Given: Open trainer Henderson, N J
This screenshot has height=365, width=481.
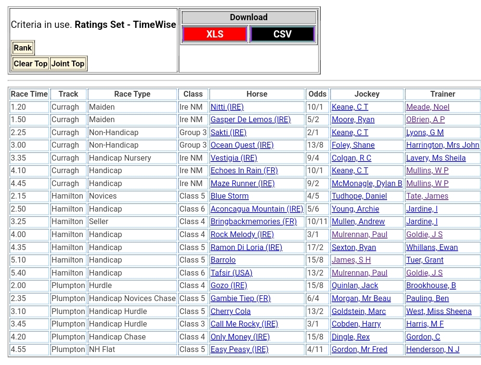Looking at the screenshot, I should click(x=432, y=350).
